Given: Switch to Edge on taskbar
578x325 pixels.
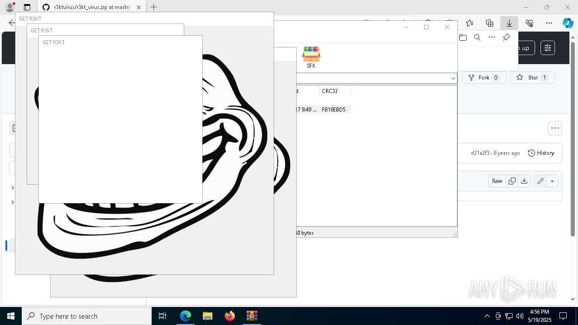Looking at the screenshot, I should pyautogui.click(x=186, y=316).
